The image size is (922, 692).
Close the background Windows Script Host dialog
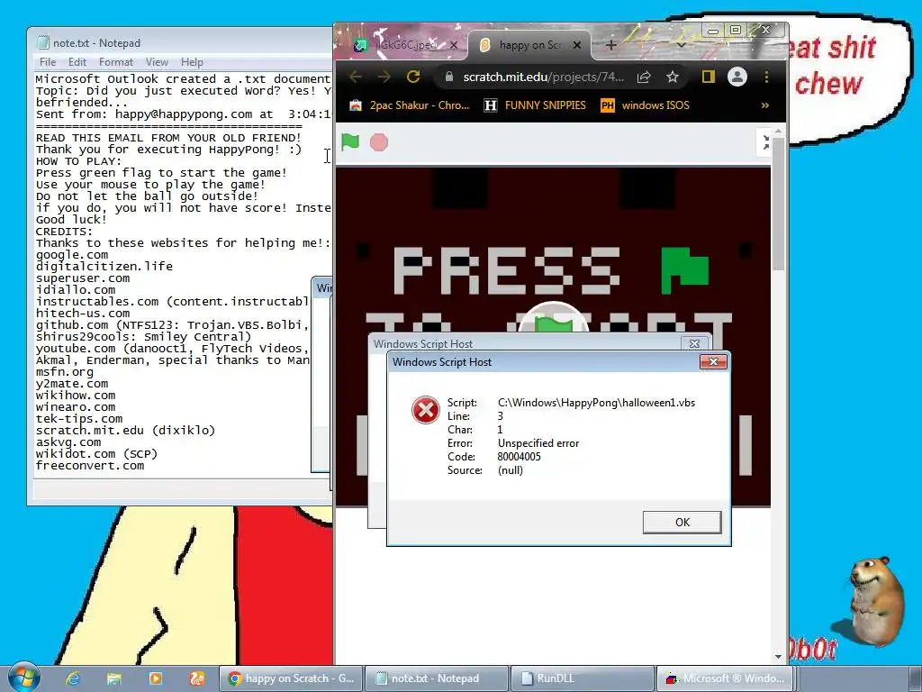[x=694, y=343]
